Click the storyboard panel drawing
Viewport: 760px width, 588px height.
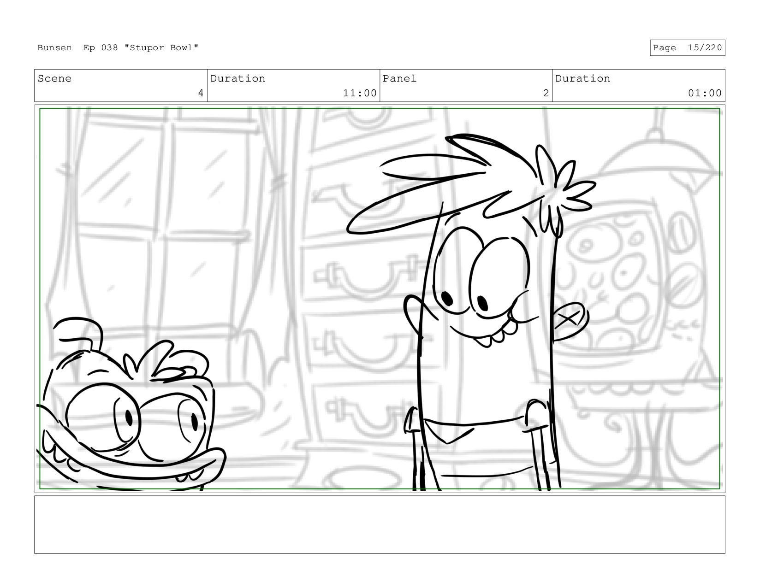[380, 299]
